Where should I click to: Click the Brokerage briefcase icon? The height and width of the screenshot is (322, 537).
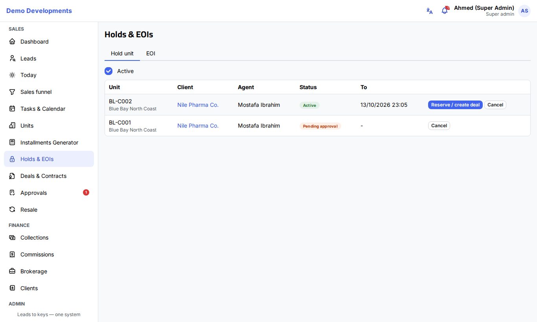tap(12, 271)
